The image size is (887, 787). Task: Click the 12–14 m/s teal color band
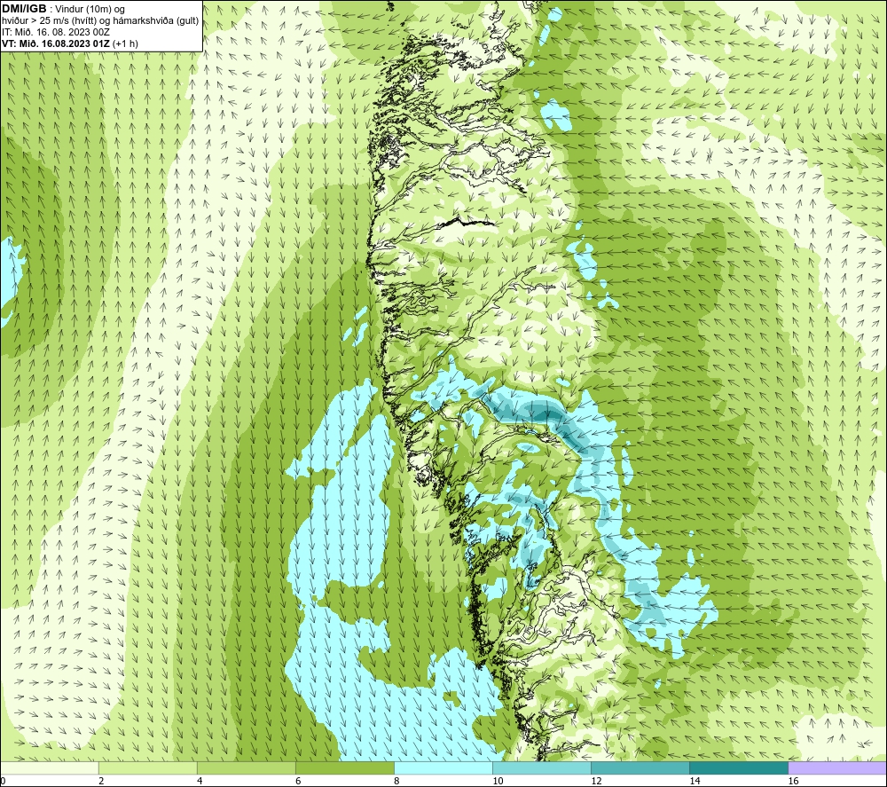(640, 767)
